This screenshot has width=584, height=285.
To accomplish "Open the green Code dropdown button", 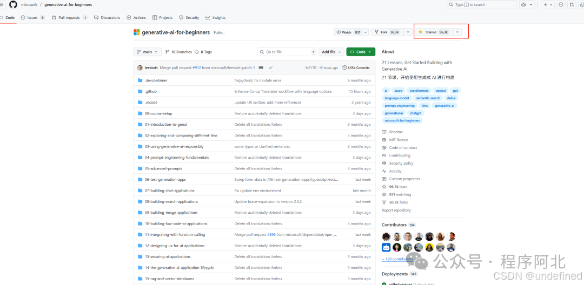I will (361, 52).
